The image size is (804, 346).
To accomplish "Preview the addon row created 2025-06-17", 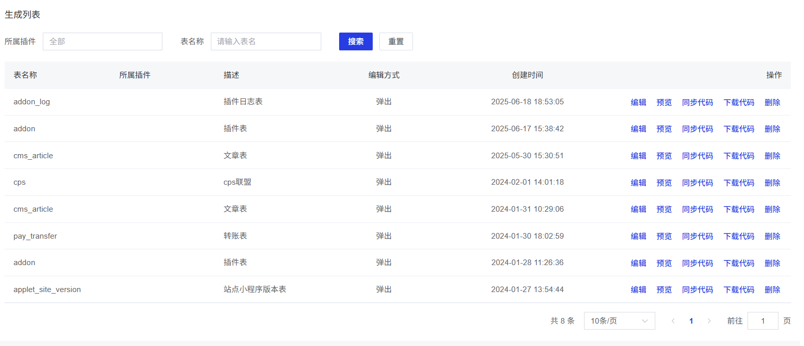I will click(664, 129).
